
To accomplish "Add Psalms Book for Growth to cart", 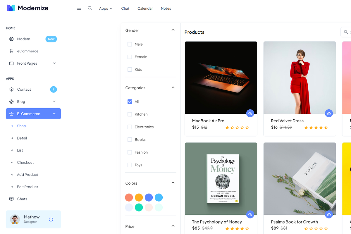I will coord(329,214).
